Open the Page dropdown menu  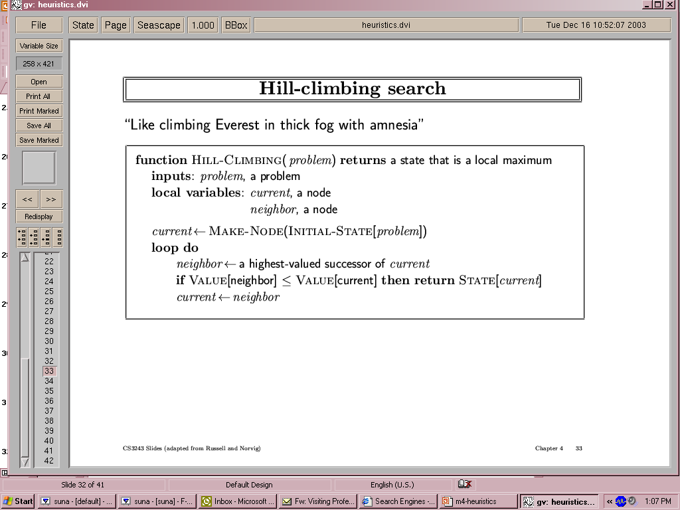coord(116,25)
